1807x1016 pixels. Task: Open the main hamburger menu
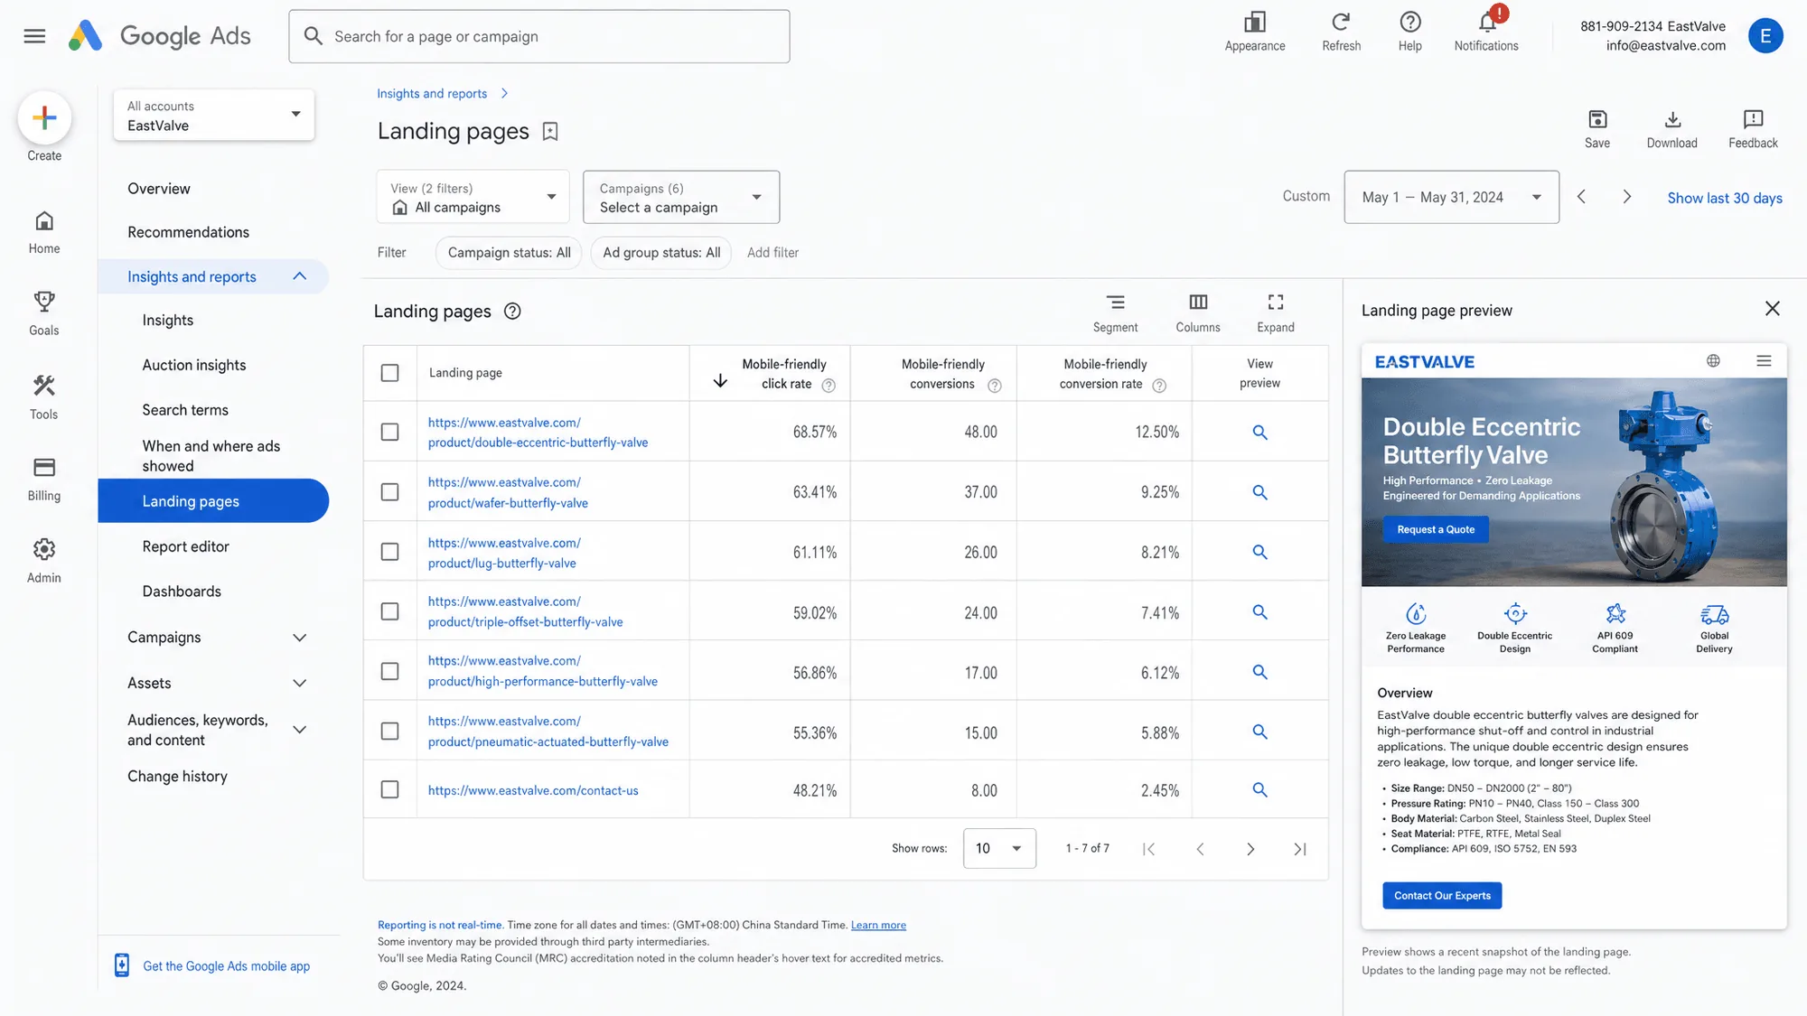(34, 36)
